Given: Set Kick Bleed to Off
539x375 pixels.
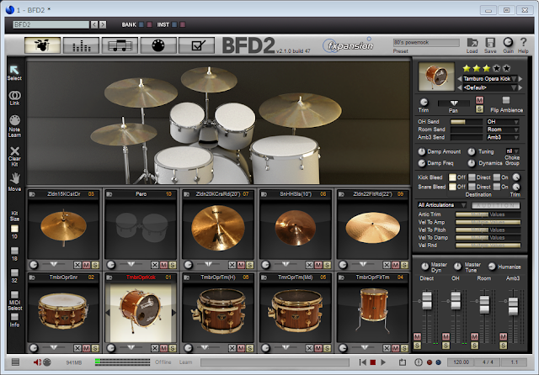Looking at the screenshot, I should point(452,177).
